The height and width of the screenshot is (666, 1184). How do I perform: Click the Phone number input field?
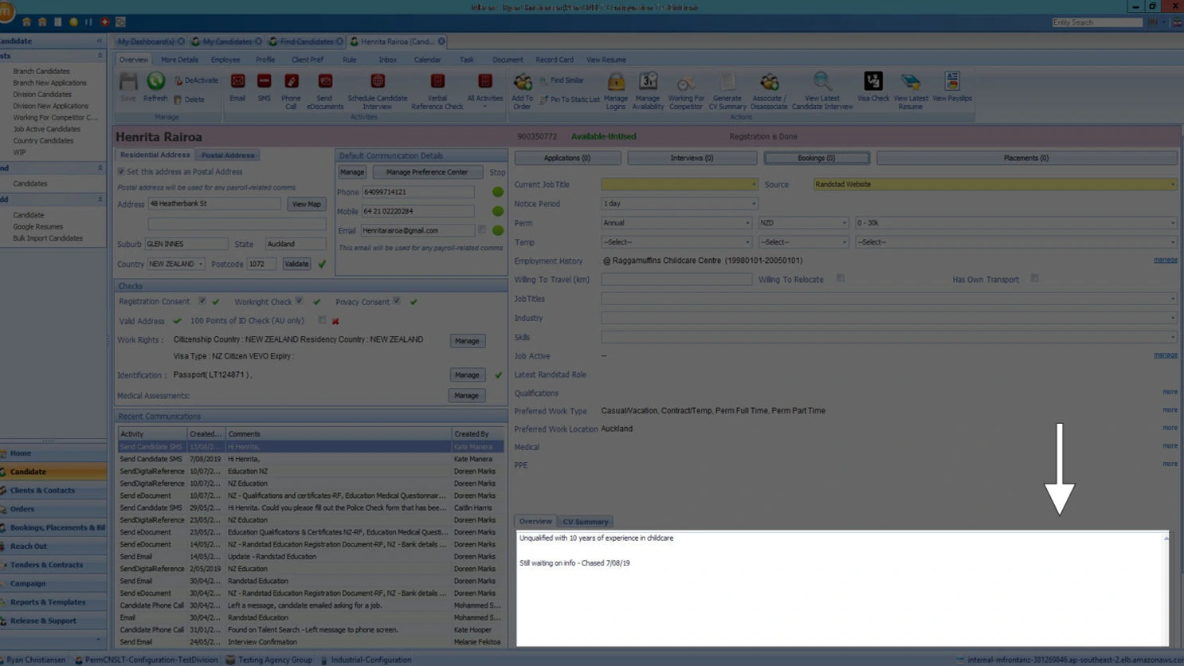tap(418, 192)
